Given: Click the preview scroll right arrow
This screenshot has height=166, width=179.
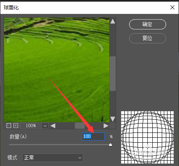Looking at the screenshot, I should pyautogui.click(x=106, y=126).
